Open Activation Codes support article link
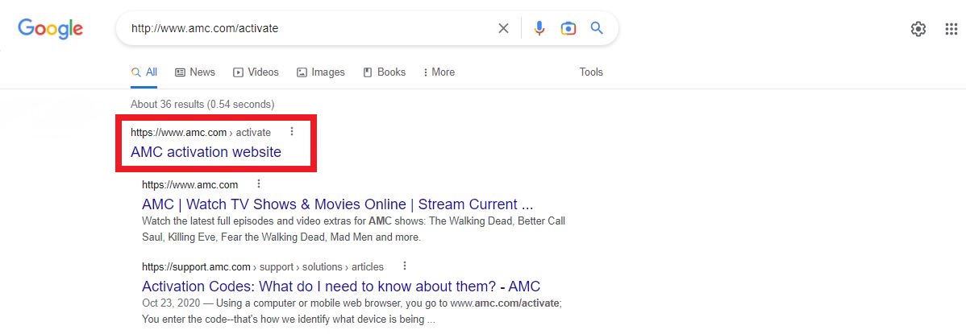Viewport: 966px width, 334px height. pos(340,286)
